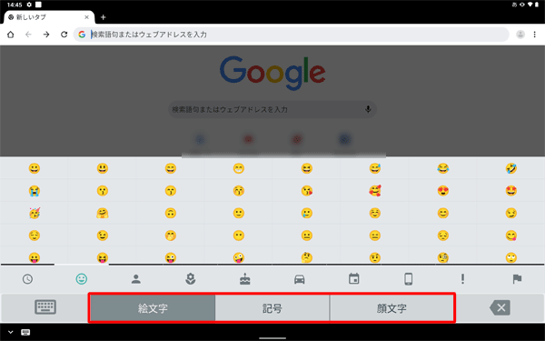Switch back to the regular keyboard
This screenshot has width=545, height=341.
[45, 307]
